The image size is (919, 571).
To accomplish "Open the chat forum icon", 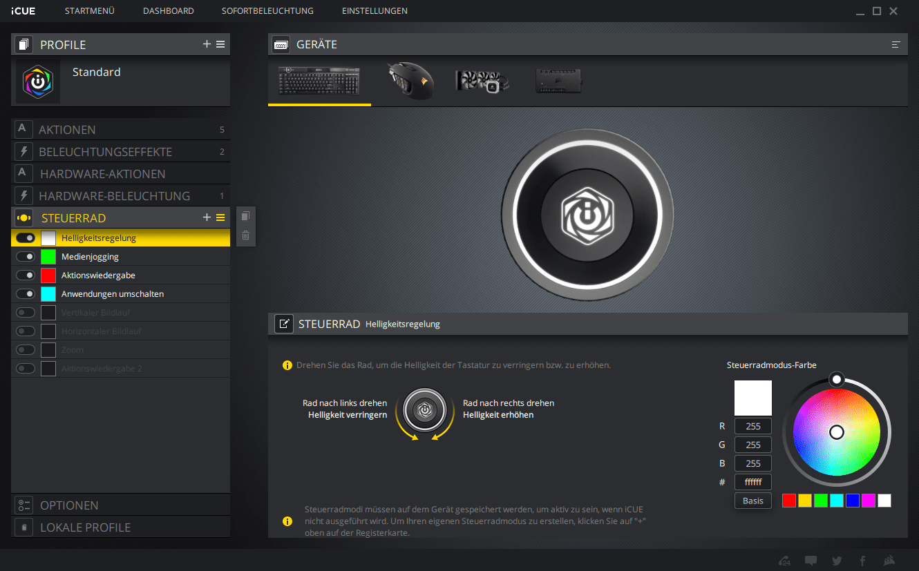I will coord(811,561).
